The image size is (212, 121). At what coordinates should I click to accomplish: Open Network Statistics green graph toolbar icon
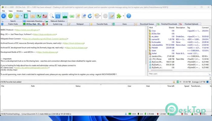(x=65, y=16)
